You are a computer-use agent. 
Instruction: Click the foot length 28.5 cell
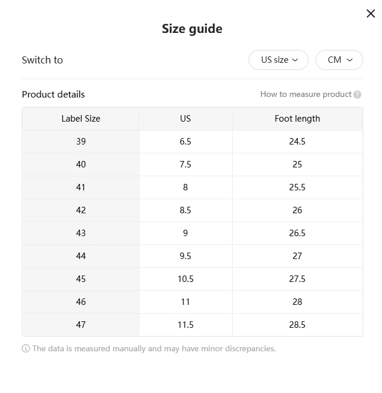pyautogui.click(x=297, y=325)
